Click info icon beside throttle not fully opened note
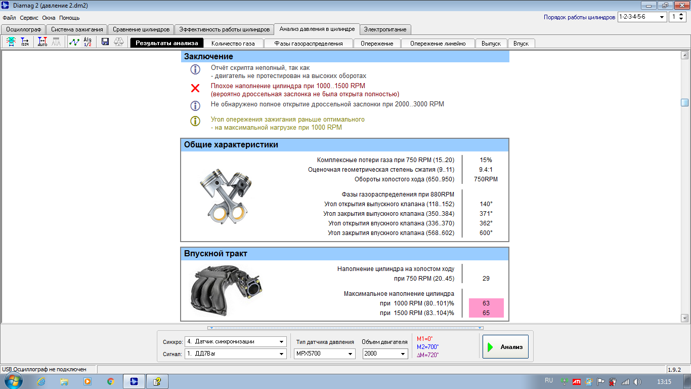 click(195, 105)
